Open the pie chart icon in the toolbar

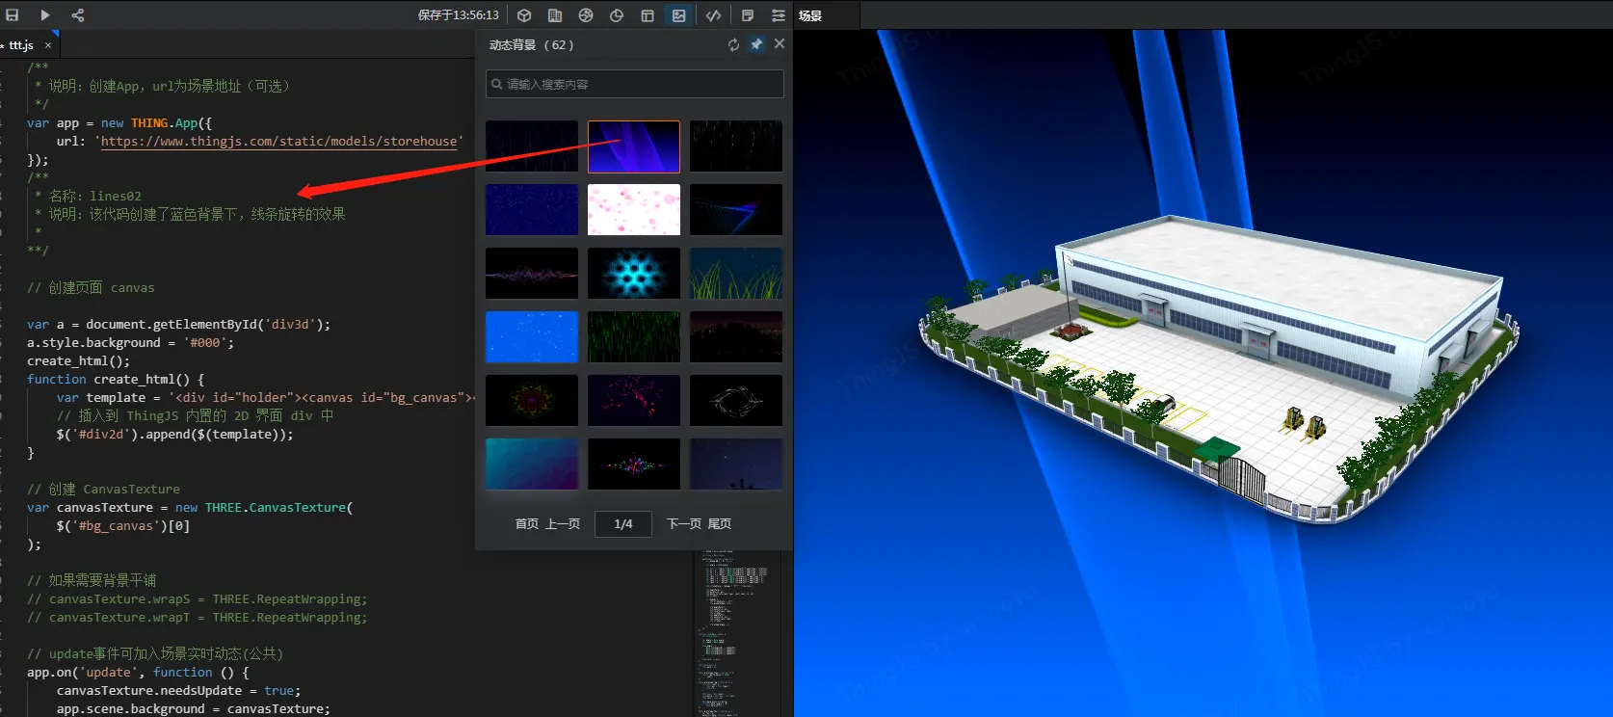[x=617, y=15]
